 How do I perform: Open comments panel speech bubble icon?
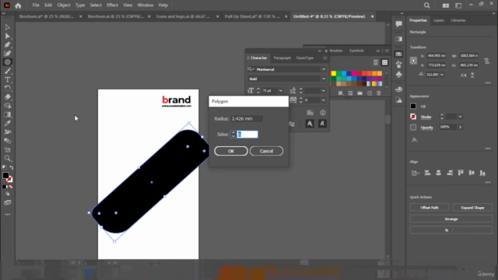coord(399,24)
